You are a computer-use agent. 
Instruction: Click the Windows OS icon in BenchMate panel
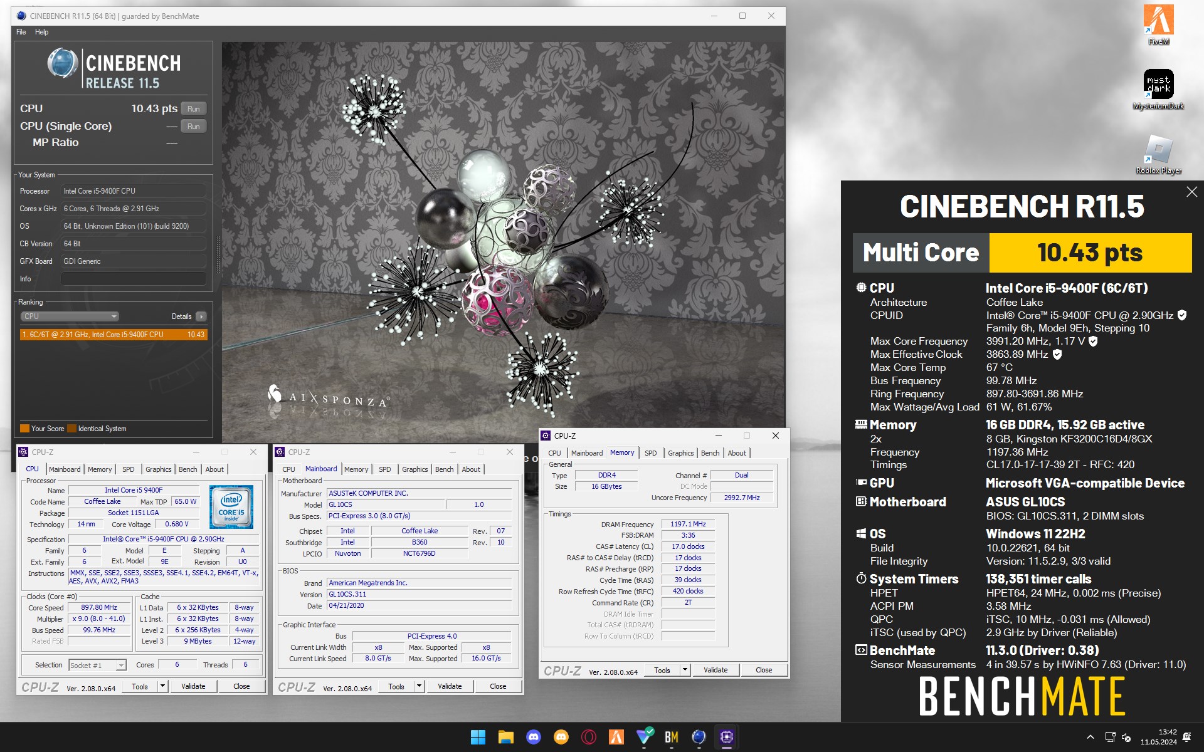click(861, 533)
